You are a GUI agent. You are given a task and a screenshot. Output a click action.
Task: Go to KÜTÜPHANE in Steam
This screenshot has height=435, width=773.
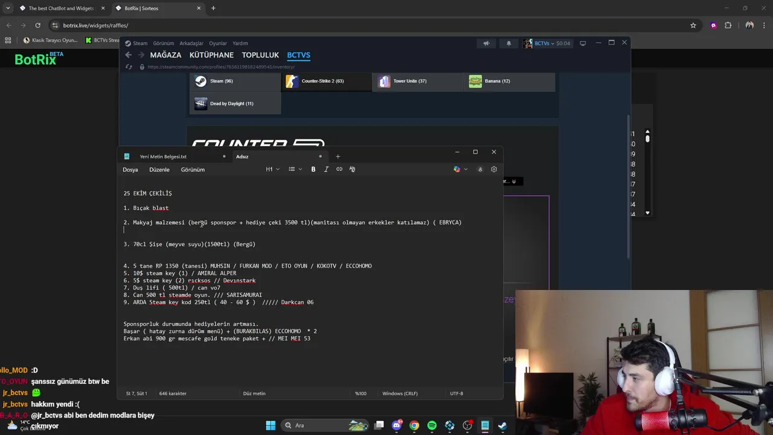211,55
